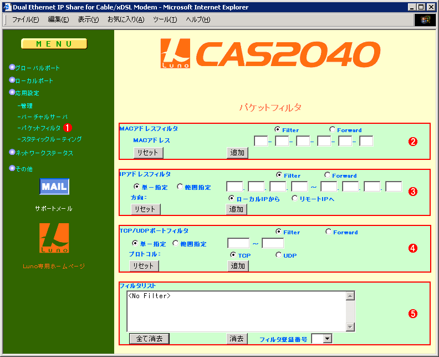Viewport: 439px width, 357px height.
Task: Select Filter for IP address filter
Action: click(279, 175)
